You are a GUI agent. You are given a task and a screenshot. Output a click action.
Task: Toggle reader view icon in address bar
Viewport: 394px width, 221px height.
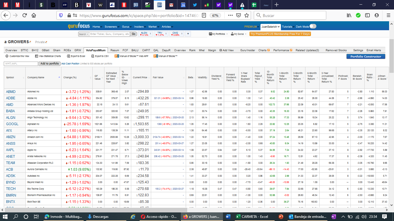(x=204, y=15)
